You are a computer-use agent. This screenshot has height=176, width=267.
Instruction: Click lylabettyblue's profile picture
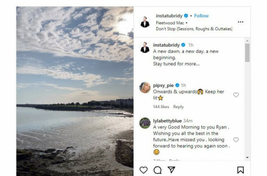(145, 123)
